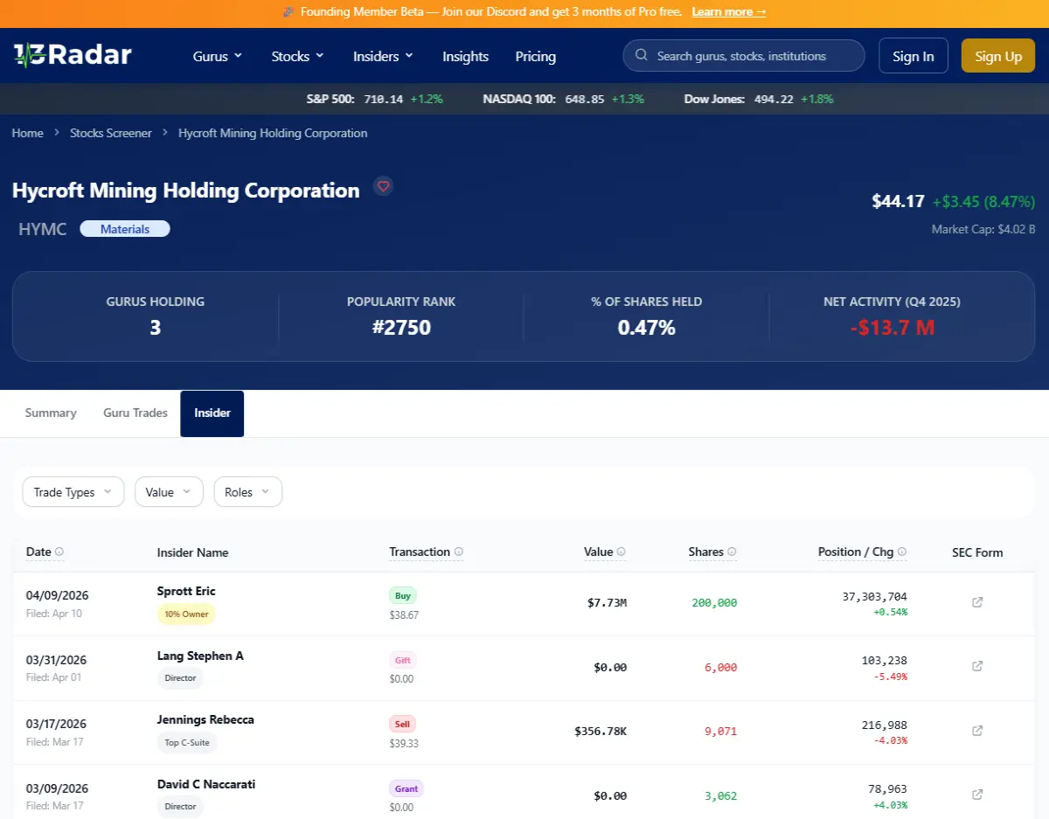Click the 03/17/2026 date cell
Viewport: 1049px width, 819px height.
tap(57, 724)
